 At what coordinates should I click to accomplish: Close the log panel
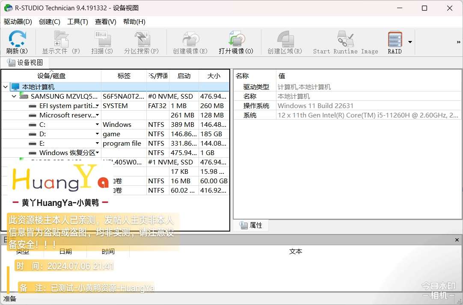click(x=457, y=240)
